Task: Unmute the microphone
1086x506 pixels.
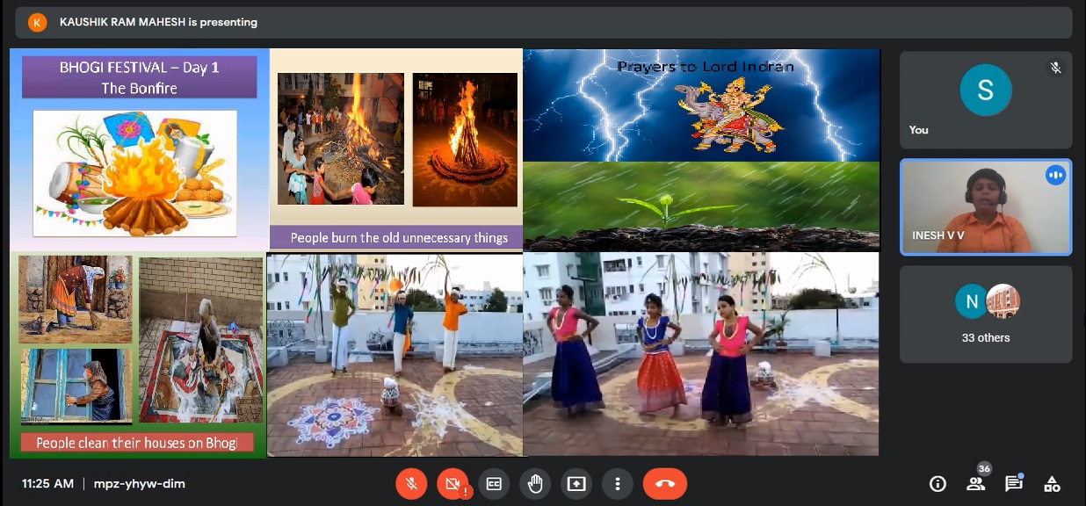Action: 410,484
